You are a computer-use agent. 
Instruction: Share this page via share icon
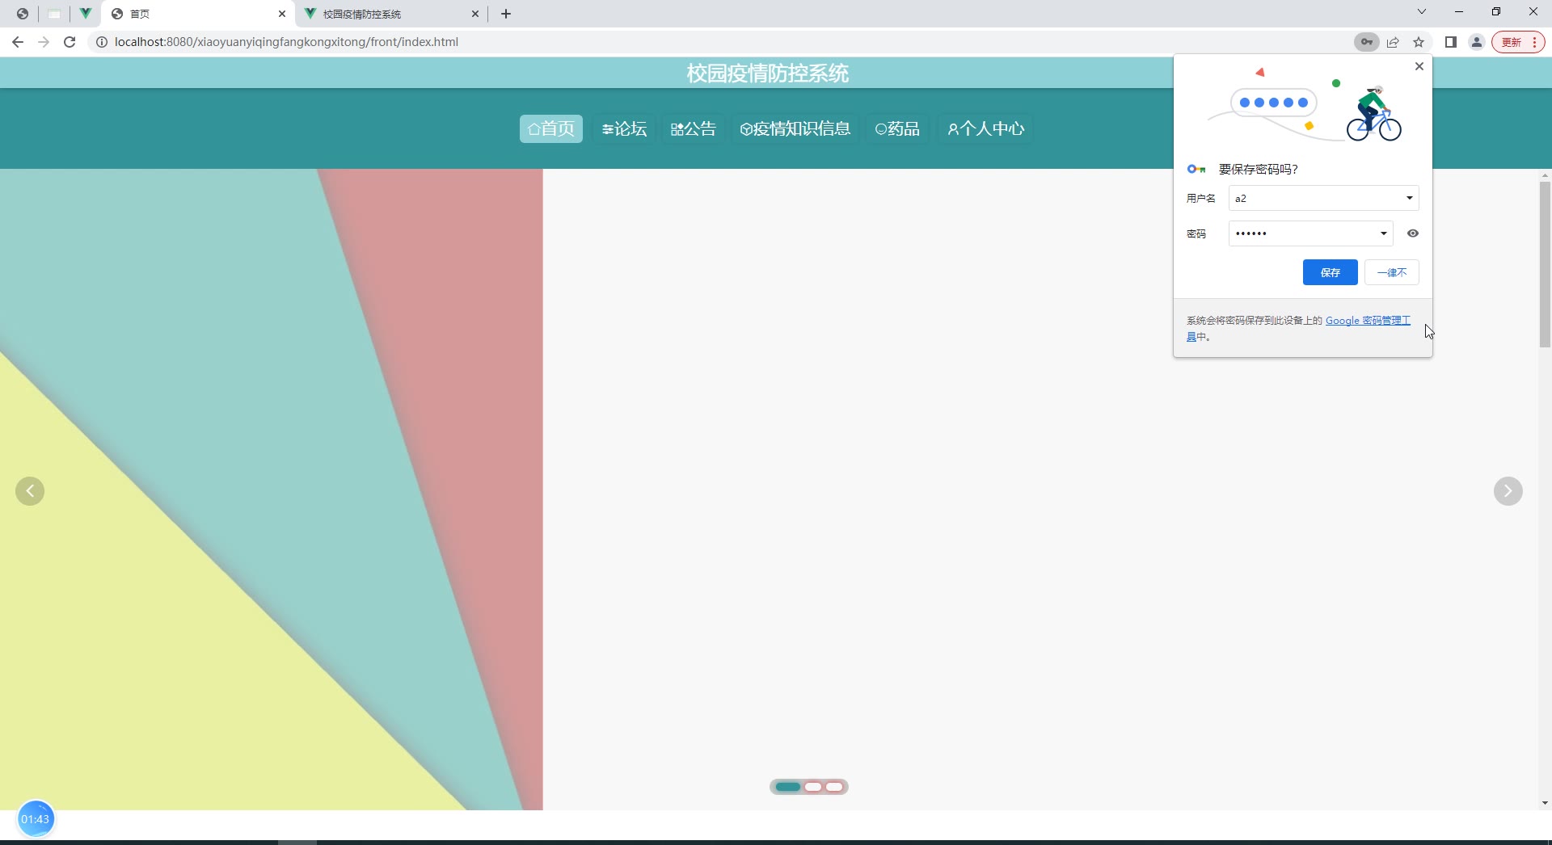point(1393,42)
